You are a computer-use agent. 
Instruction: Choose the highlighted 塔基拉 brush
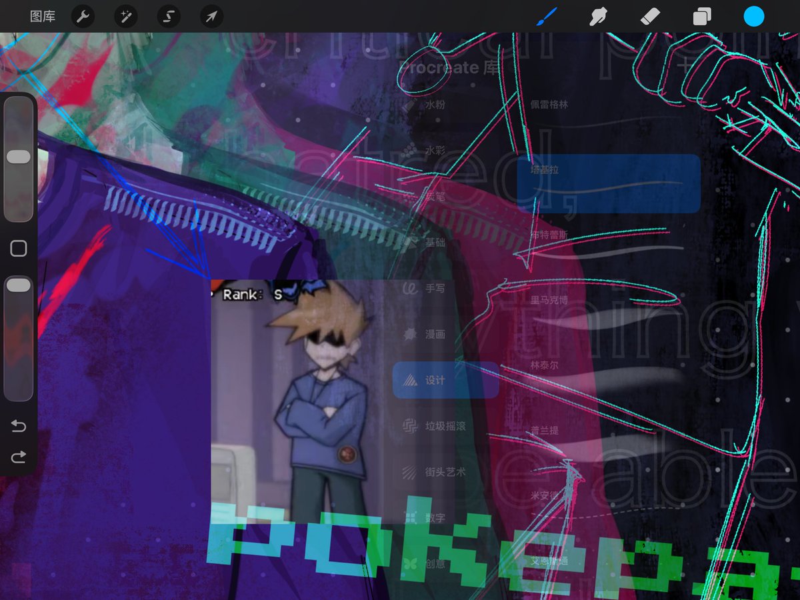click(608, 183)
